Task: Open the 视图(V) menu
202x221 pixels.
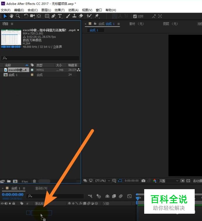Action: point(87,10)
